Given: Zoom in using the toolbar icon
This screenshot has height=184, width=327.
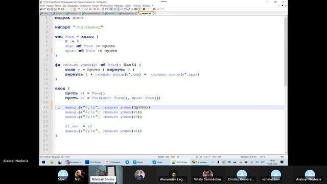Looking at the screenshot, I should pyautogui.click(x=95, y=9).
